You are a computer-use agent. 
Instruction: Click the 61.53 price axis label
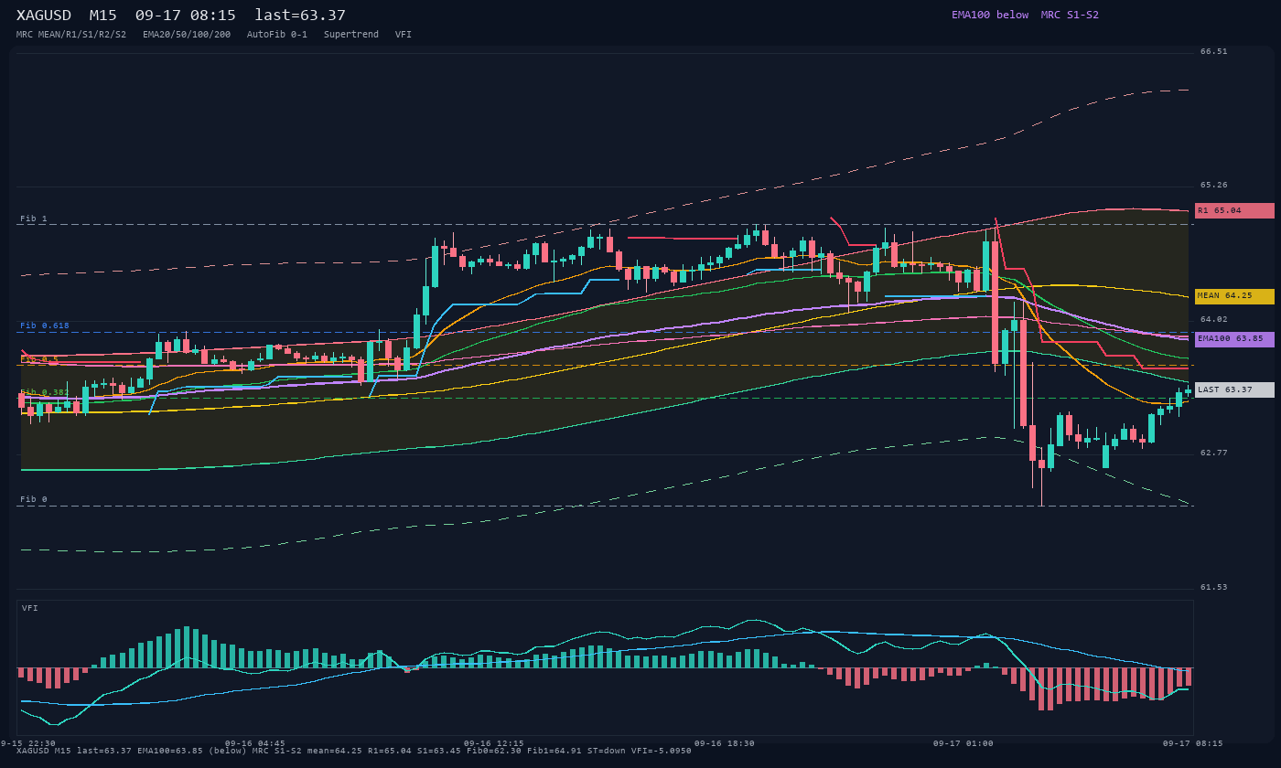(x=1214, y=587)
